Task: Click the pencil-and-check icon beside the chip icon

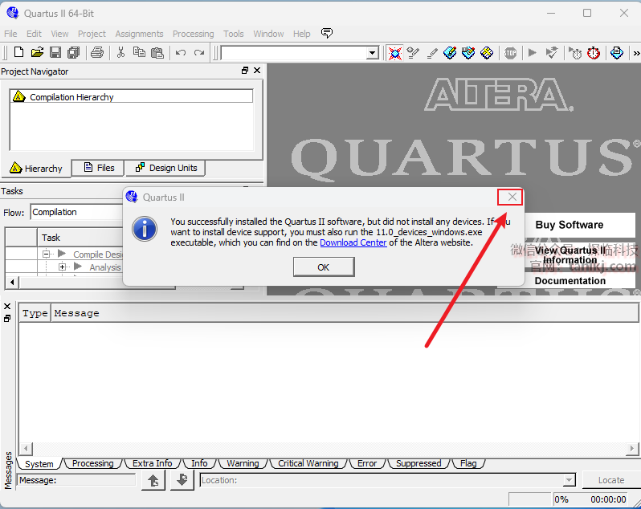Action: tap(414, 53)
